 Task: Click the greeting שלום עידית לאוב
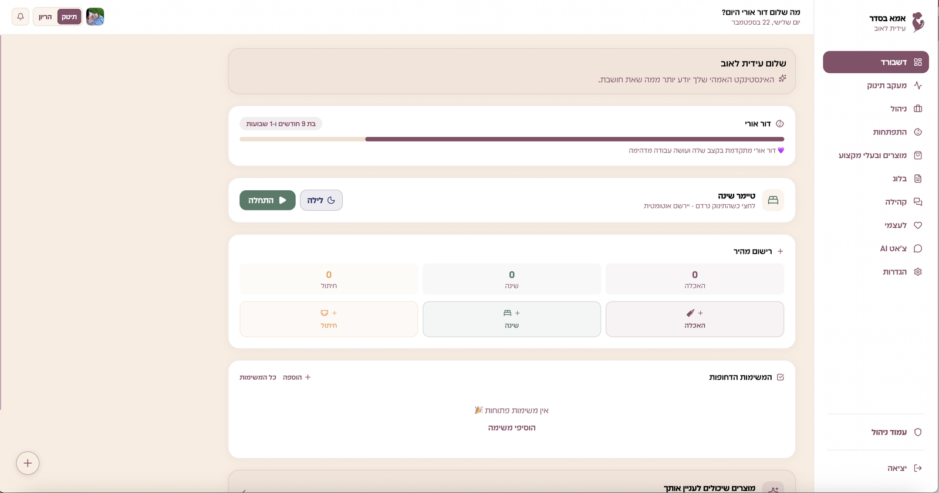(754, 63)
